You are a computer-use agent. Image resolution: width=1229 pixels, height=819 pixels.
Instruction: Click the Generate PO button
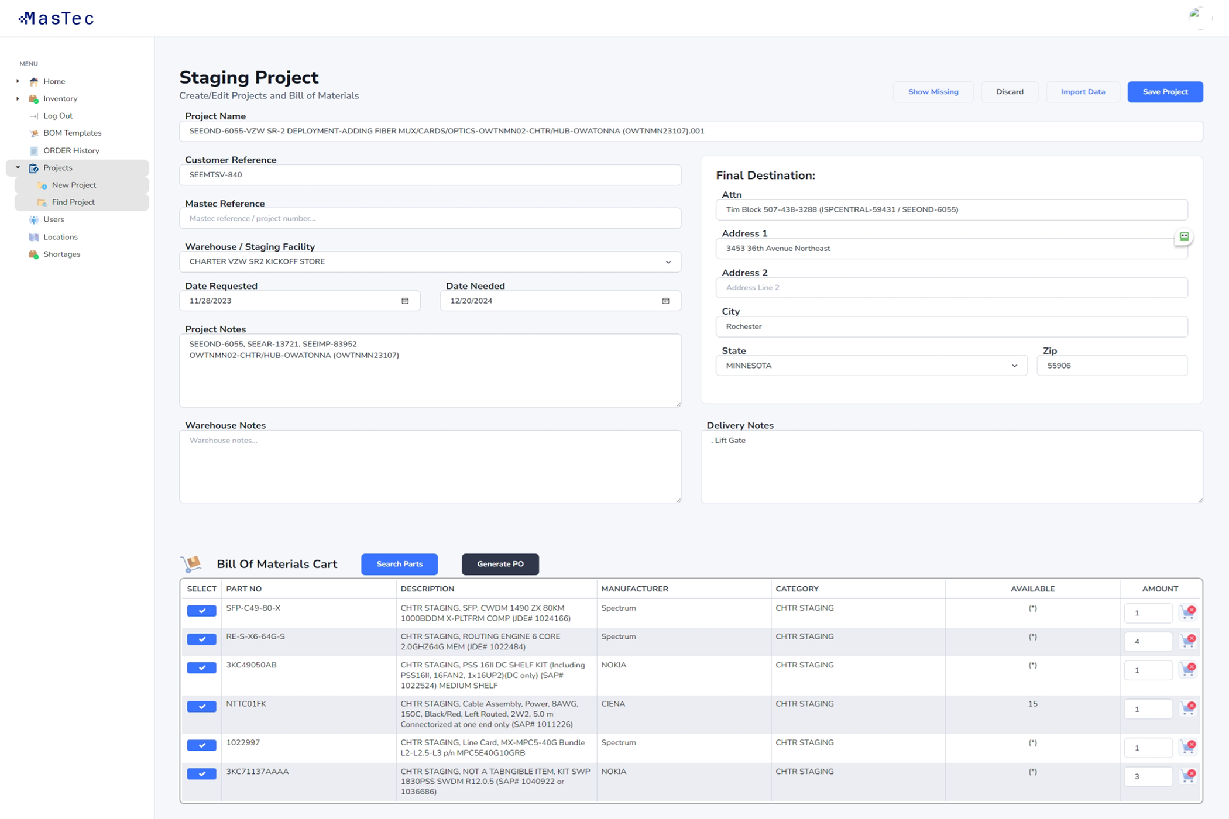tap(500, 564)
